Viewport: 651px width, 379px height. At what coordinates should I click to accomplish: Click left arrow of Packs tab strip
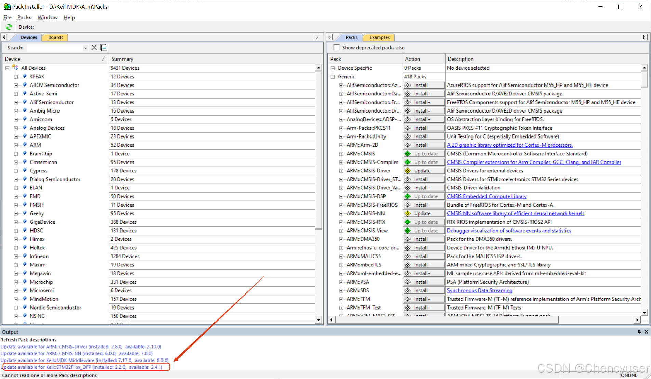[x=330, y=37]
